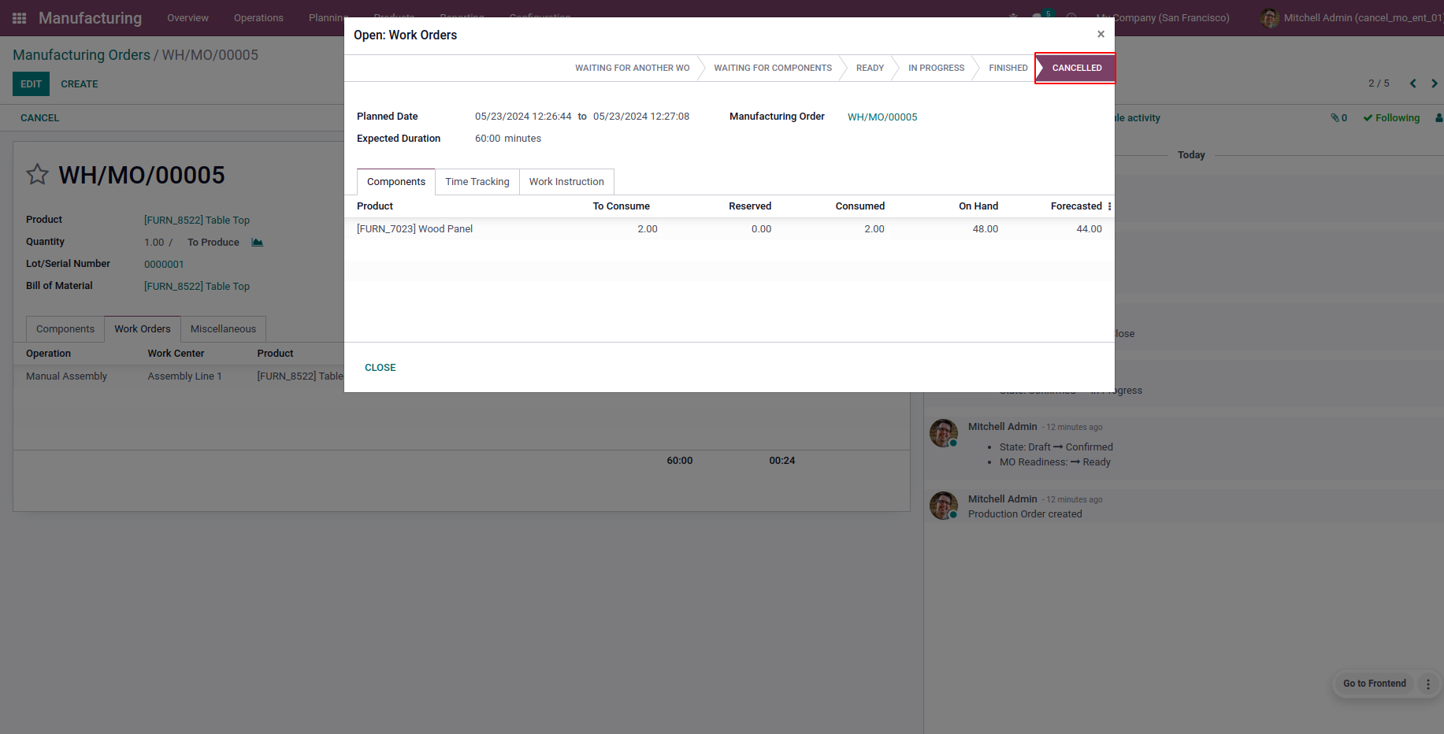Switch to the Time Tracking tab
The height and width of the screenshot is (734, 1444).
[477, 182]
